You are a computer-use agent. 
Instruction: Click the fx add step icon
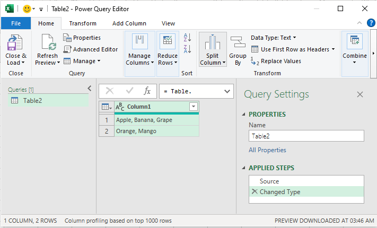147,91
